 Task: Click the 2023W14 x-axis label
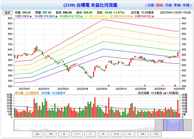click(x=121, y=89)
